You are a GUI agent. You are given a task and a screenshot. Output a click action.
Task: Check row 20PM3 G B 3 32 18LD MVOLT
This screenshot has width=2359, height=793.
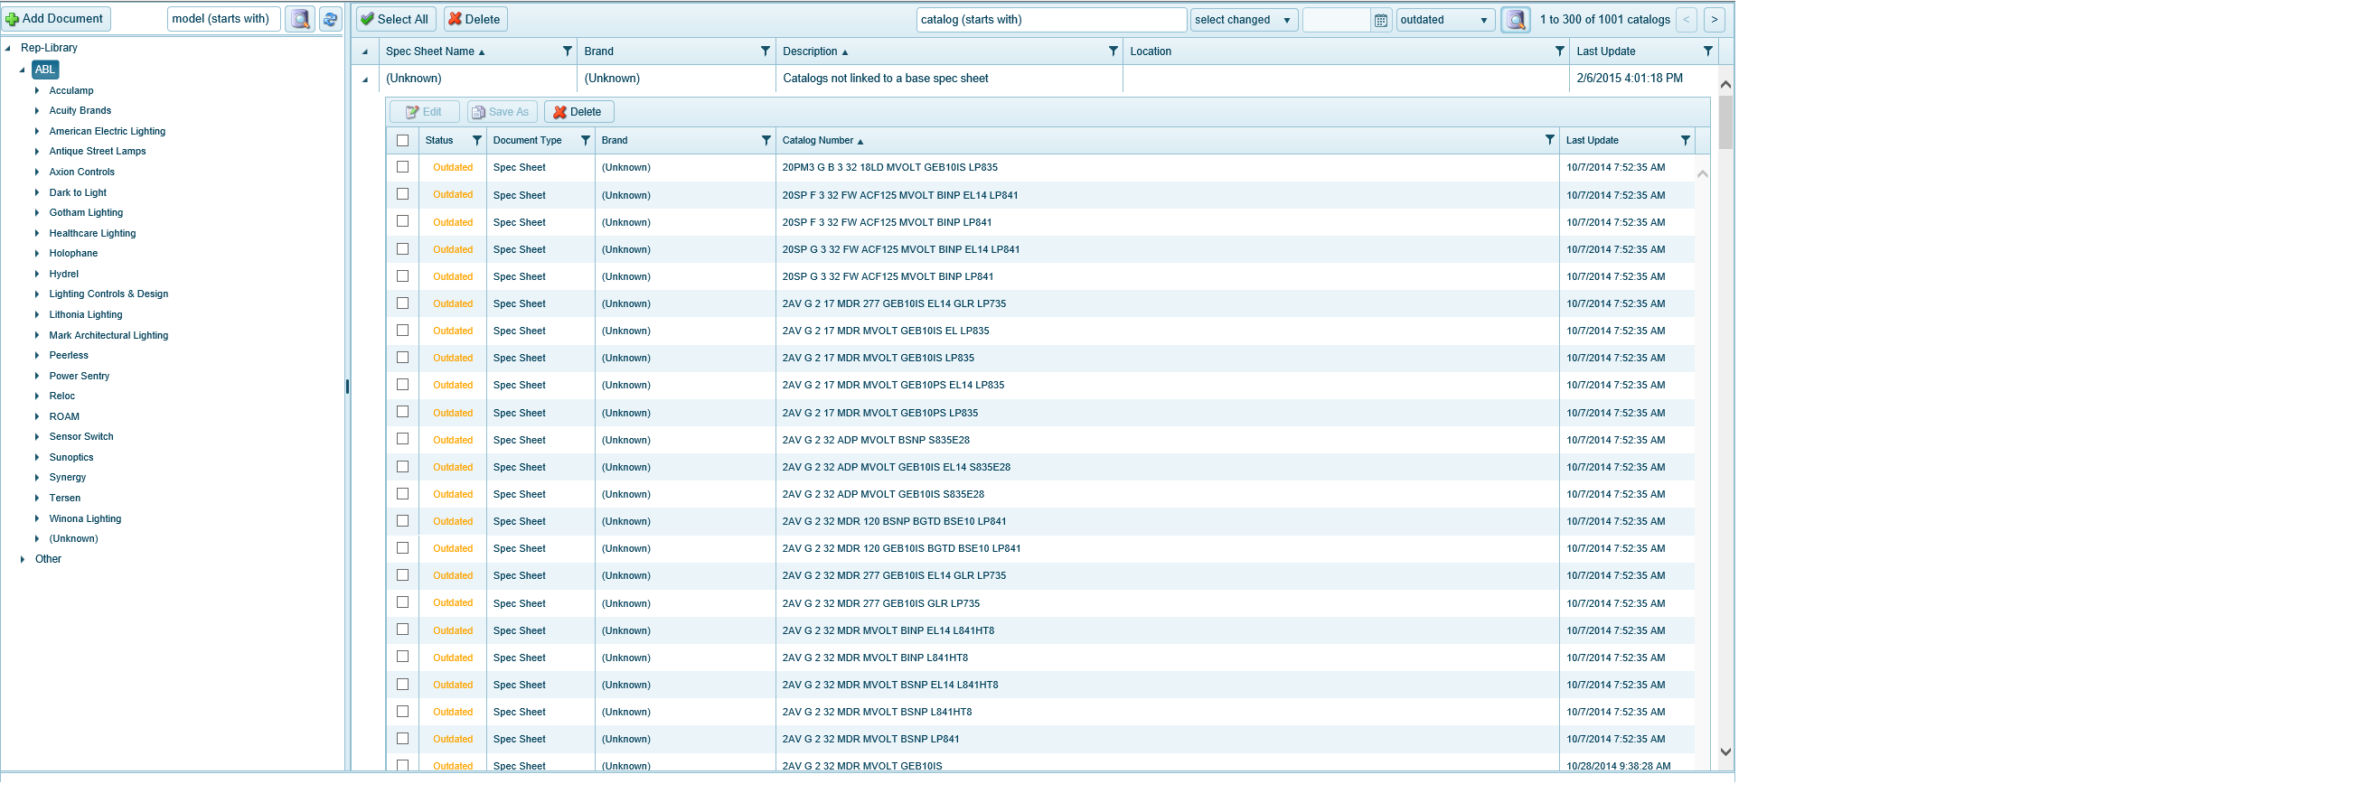[402, 167]
